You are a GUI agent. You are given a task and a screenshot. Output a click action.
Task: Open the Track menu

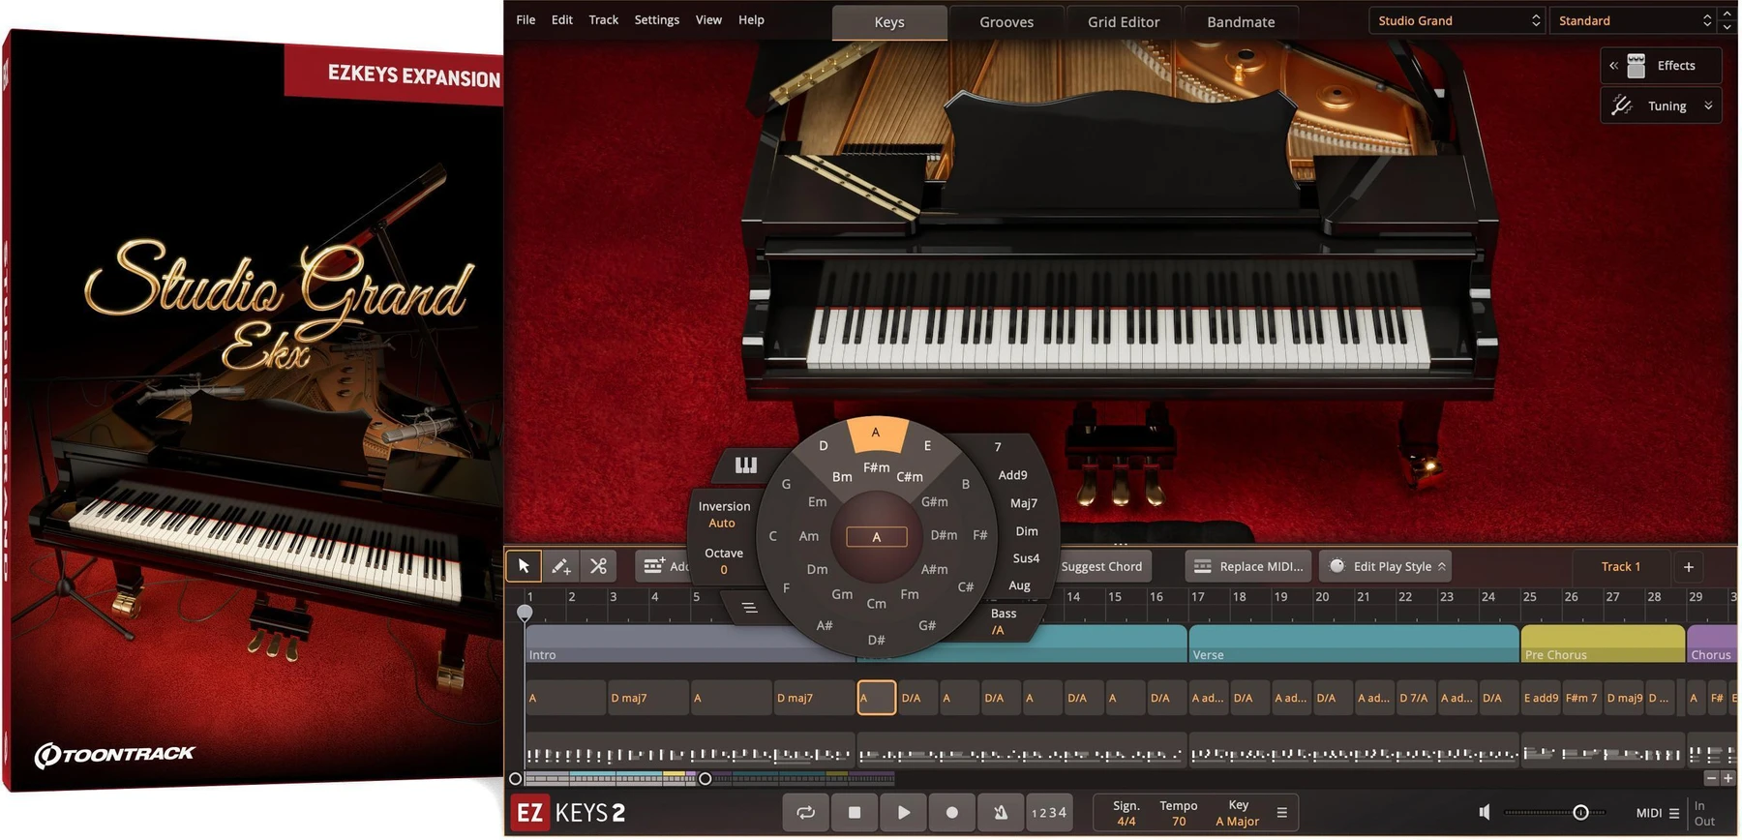[603, 19]
